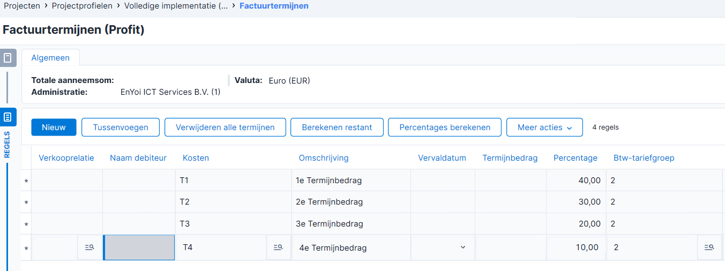Viewport: 725px width, 271px height.
Task: Open the Verkooprelatie lookup icon in T4 row
Action: pyautogui.click(x=89, y=247)
